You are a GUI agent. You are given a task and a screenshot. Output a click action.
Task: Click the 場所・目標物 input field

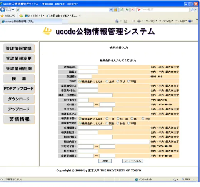tap(95, 95)
